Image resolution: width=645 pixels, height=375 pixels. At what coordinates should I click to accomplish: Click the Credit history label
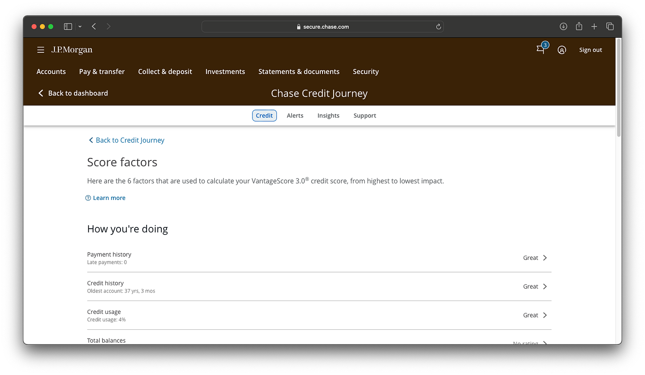(105, 283)
